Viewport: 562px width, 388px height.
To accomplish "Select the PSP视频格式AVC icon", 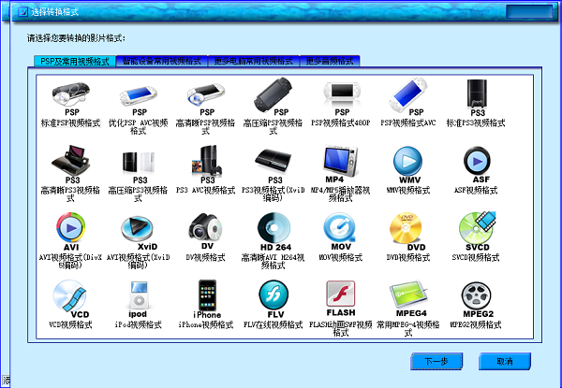I will (x=408, y=94).
